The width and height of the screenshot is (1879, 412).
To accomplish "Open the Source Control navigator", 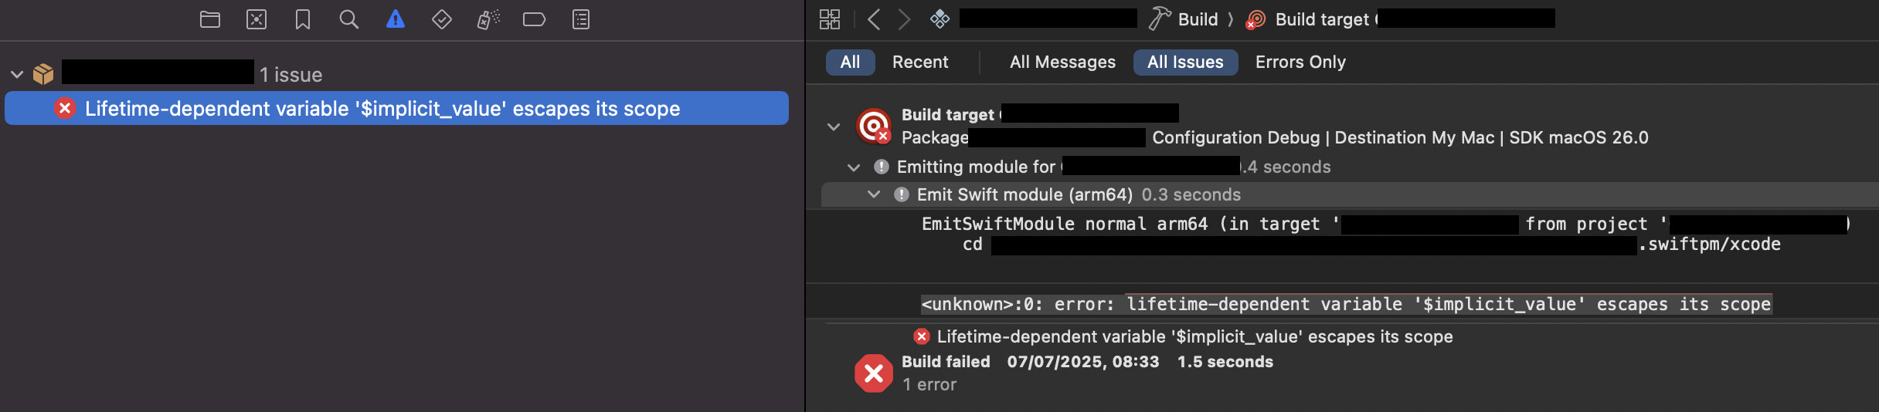I will tap(257, 19).
